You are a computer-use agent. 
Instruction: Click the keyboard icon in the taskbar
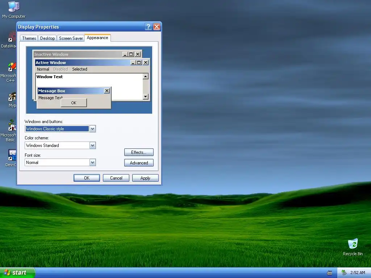330,273
